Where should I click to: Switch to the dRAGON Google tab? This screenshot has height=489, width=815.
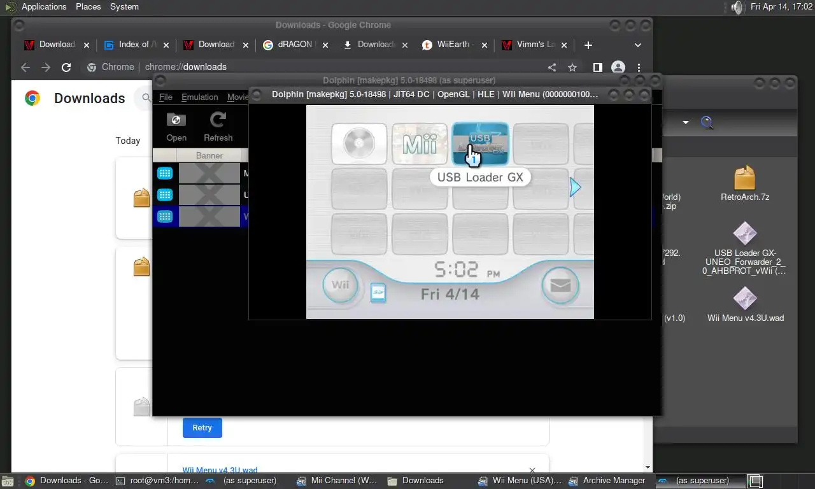tap(295, 45)
